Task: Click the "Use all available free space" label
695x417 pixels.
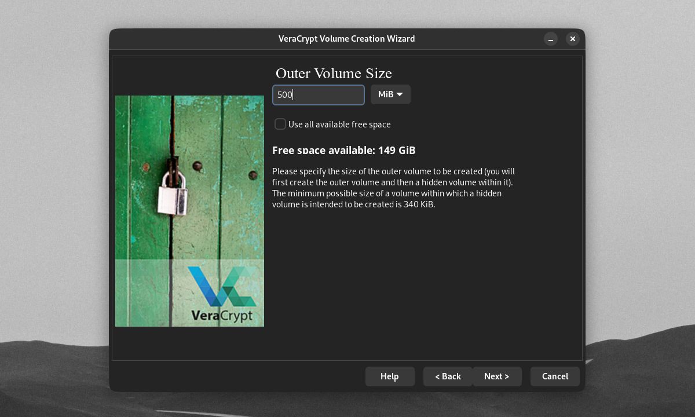Action: coord(339,125)
